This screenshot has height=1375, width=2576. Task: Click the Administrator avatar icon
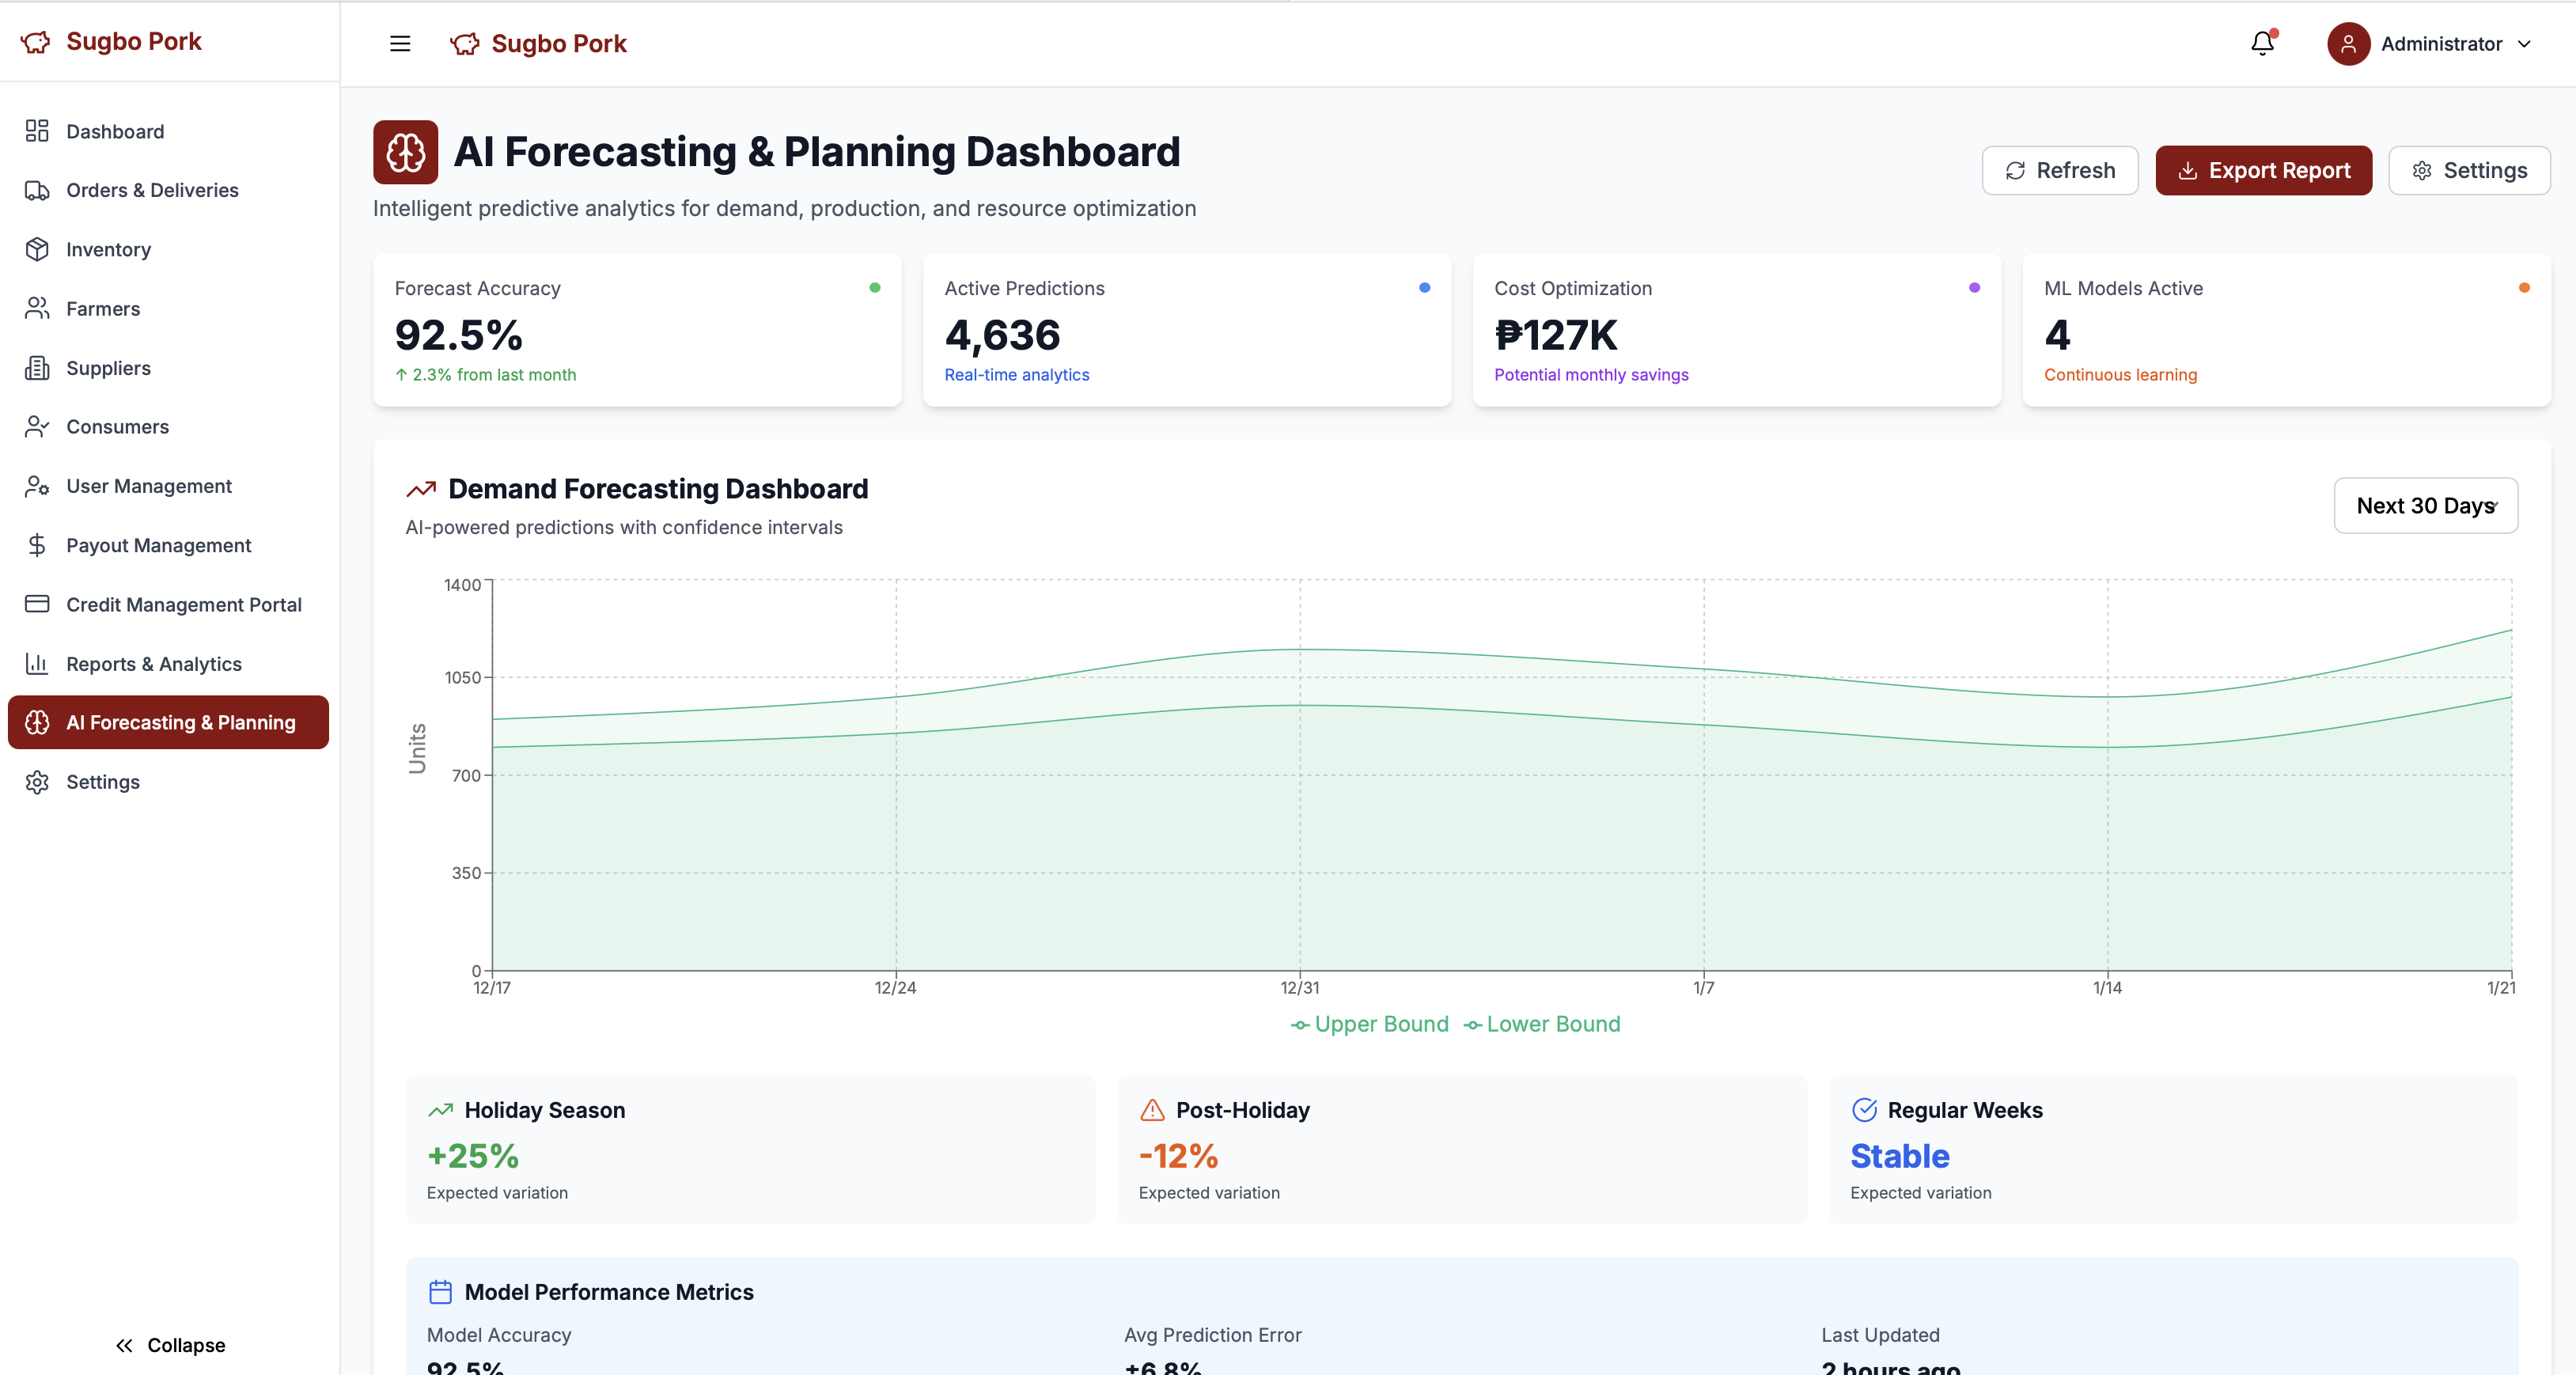2347,43
